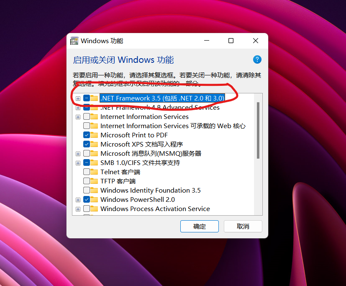The image size is (346, 286).
Task: Click folder icon next to 可承载的 Web 核心 entry
Action: pyautogui.click(x=94, y=126)
